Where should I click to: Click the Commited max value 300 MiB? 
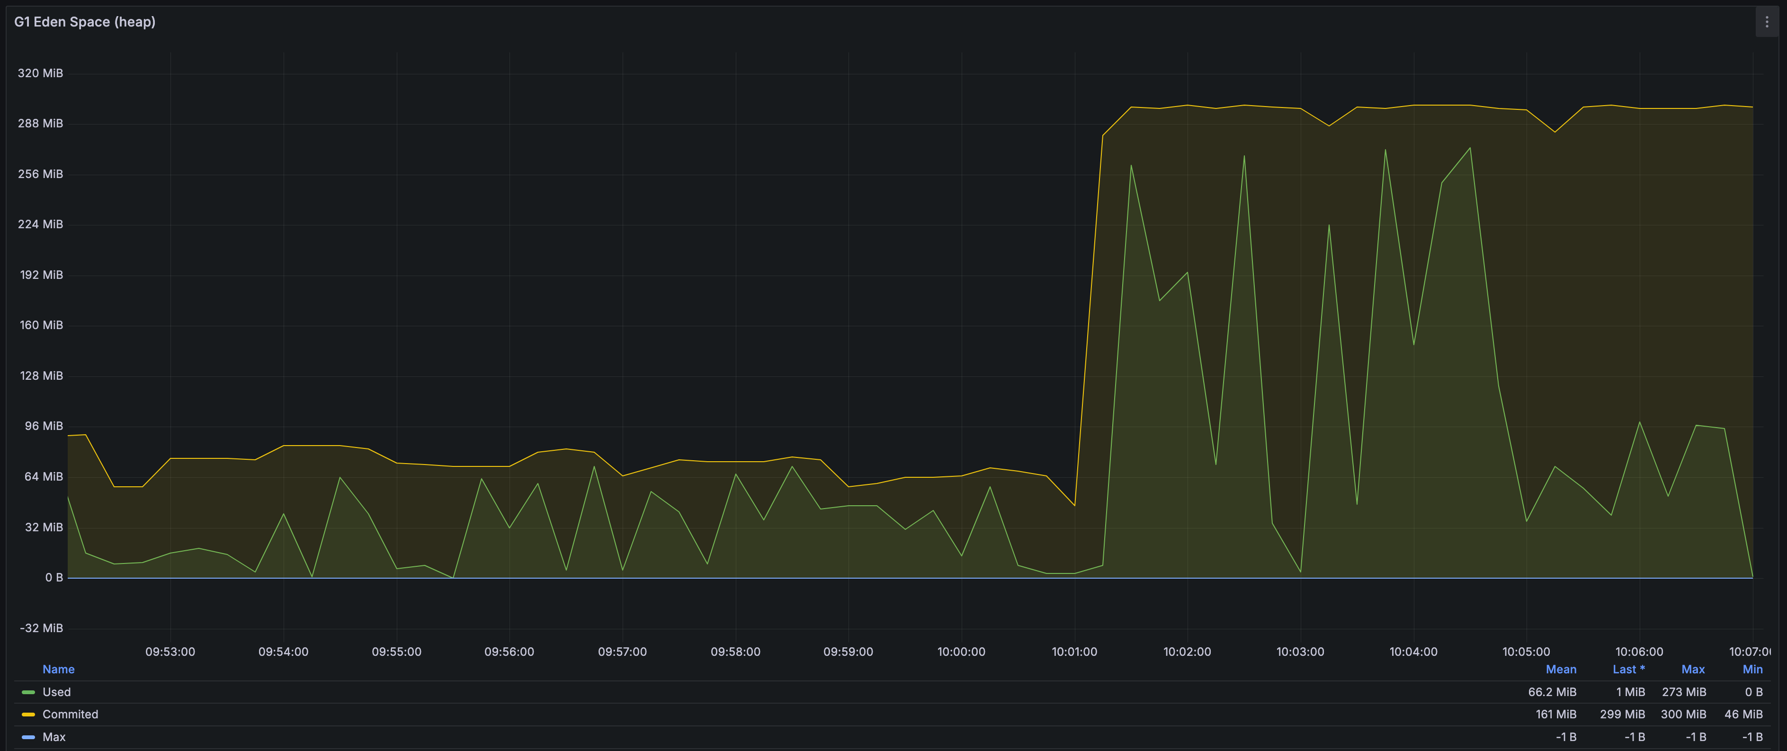coord(1683,714)
